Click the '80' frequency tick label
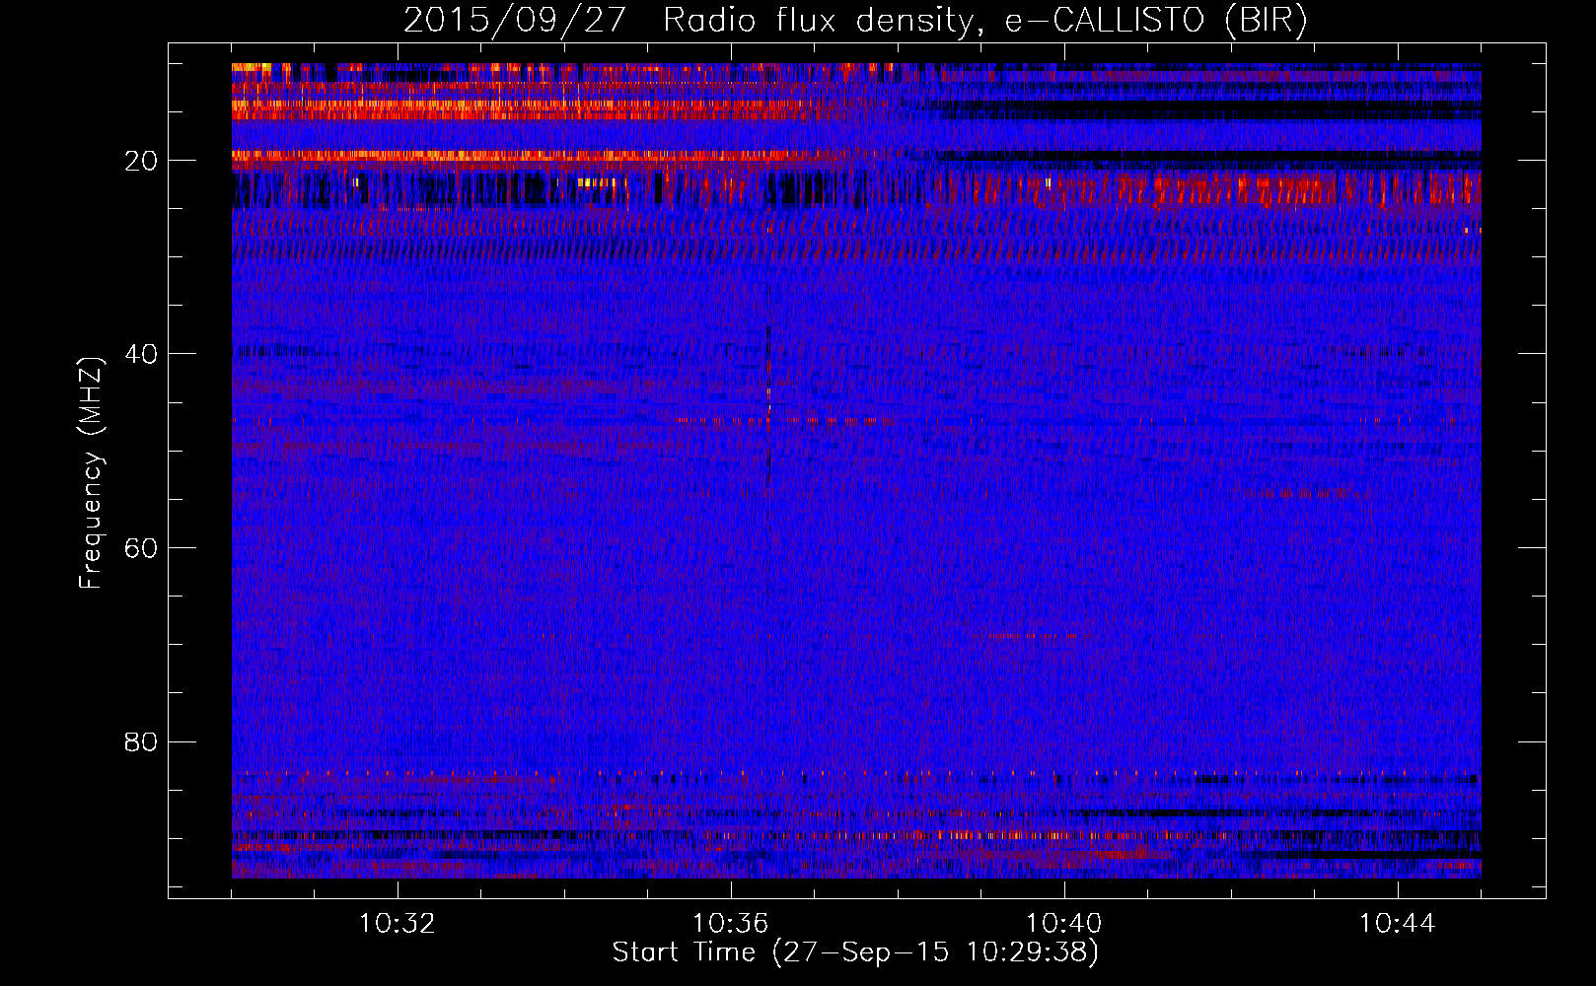This screenshot has width=1596, height=986. [x=142, y=741]
